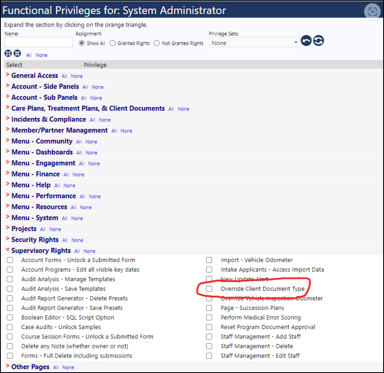This screenshot has height=373, width=384.
Task: Click None link for Incidents & Compliance
Action: point(105,120)
